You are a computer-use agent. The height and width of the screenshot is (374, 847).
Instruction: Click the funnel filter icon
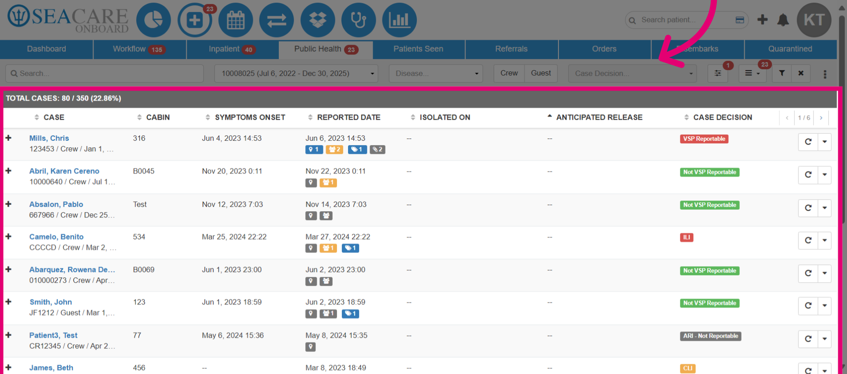782,73
